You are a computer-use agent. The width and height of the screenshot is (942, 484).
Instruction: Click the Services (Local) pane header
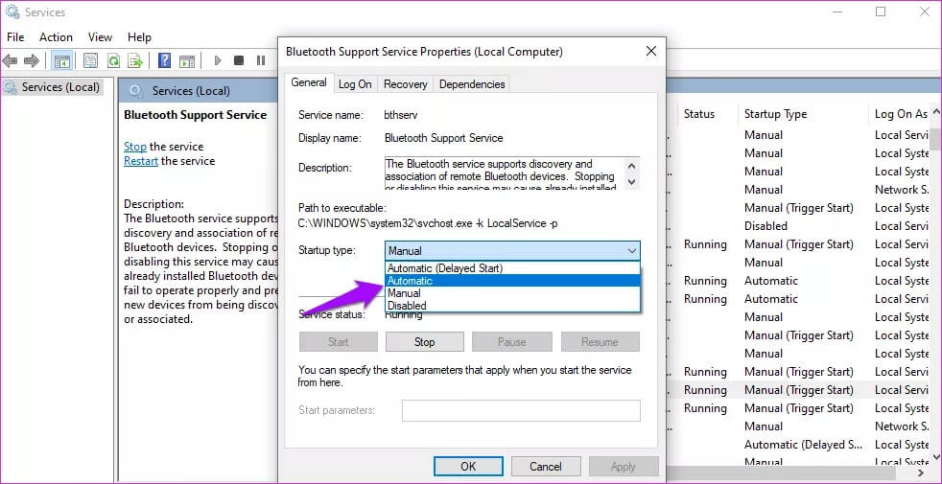191,91
